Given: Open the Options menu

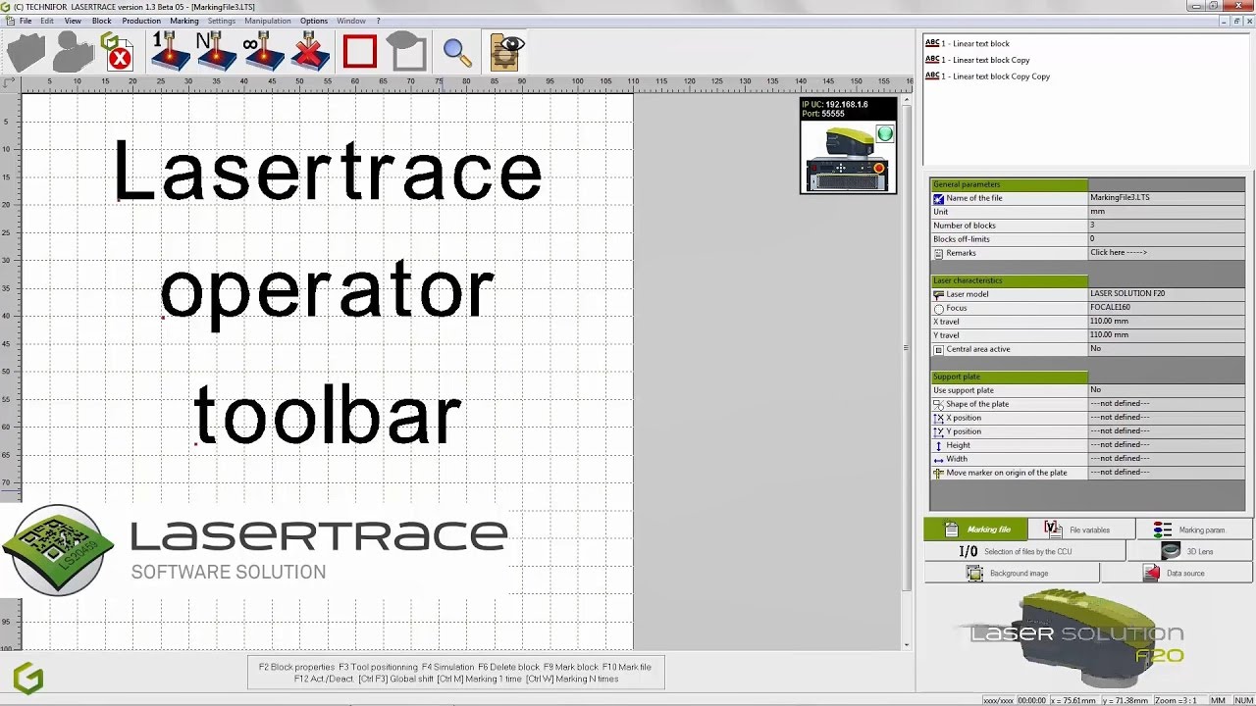Looking at the screenshot, I should tap(314, 21).
